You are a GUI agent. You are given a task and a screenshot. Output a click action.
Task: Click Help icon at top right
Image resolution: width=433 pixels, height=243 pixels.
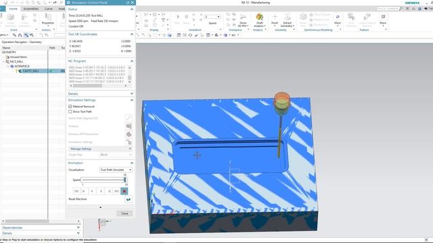click(x=419, y=9)
